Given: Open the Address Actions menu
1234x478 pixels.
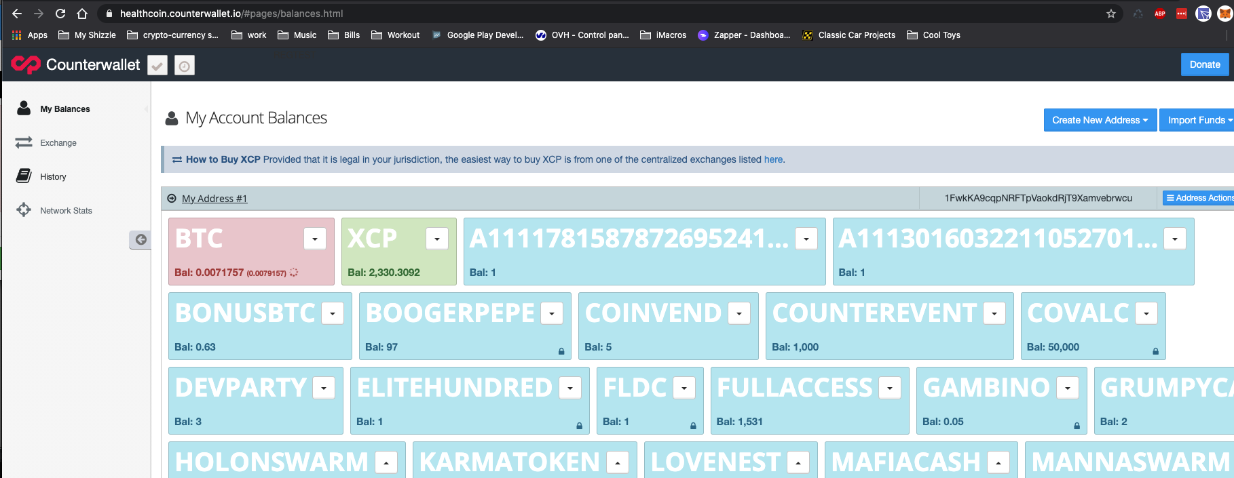Looking at the screenshot, I should 1199,198.
